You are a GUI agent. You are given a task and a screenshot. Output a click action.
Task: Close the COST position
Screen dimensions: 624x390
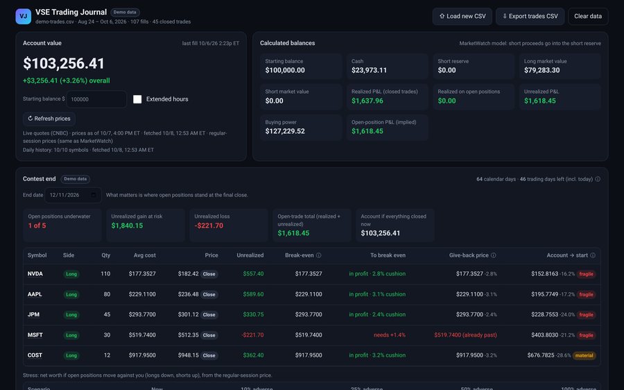pos(209,355)
